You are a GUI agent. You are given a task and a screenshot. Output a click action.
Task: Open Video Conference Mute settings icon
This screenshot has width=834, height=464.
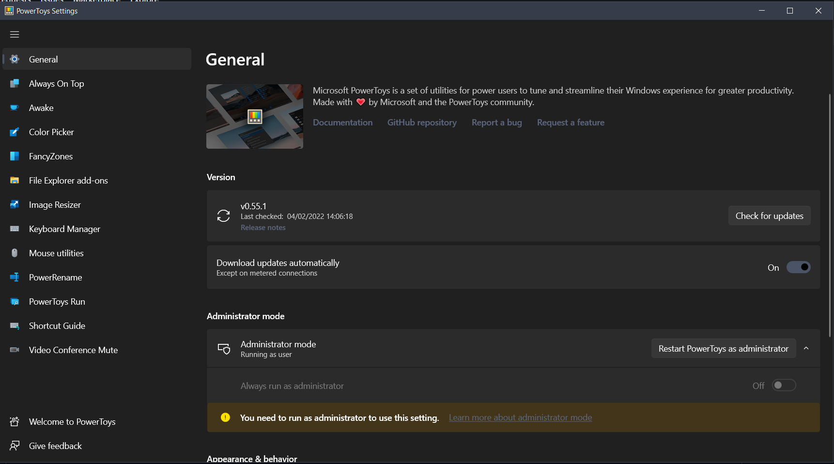[x=15, y=350]
